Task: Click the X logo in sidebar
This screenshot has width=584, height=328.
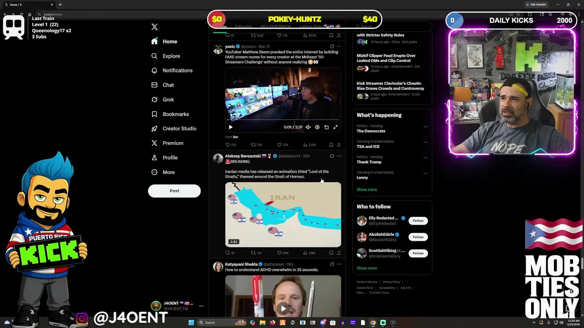Action: pyautogui.click(x=154, y=27)
